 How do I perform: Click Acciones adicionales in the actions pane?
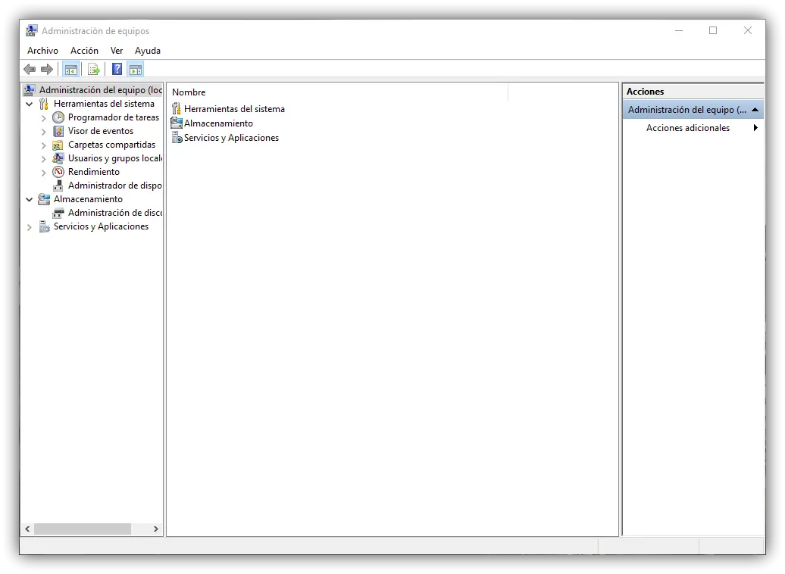pos(688,128)
